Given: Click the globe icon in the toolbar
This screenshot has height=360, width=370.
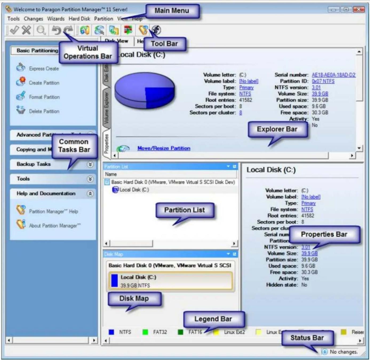Looking at the screenshot, I should [157, 30].
